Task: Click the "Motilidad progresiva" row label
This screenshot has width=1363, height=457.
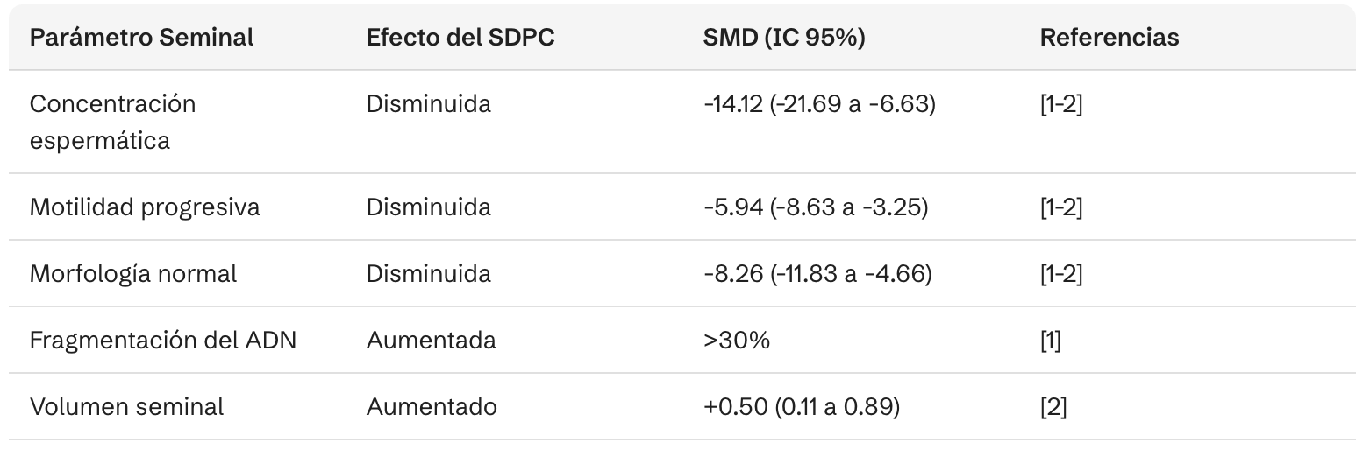Action: click(x=145, y=207)
